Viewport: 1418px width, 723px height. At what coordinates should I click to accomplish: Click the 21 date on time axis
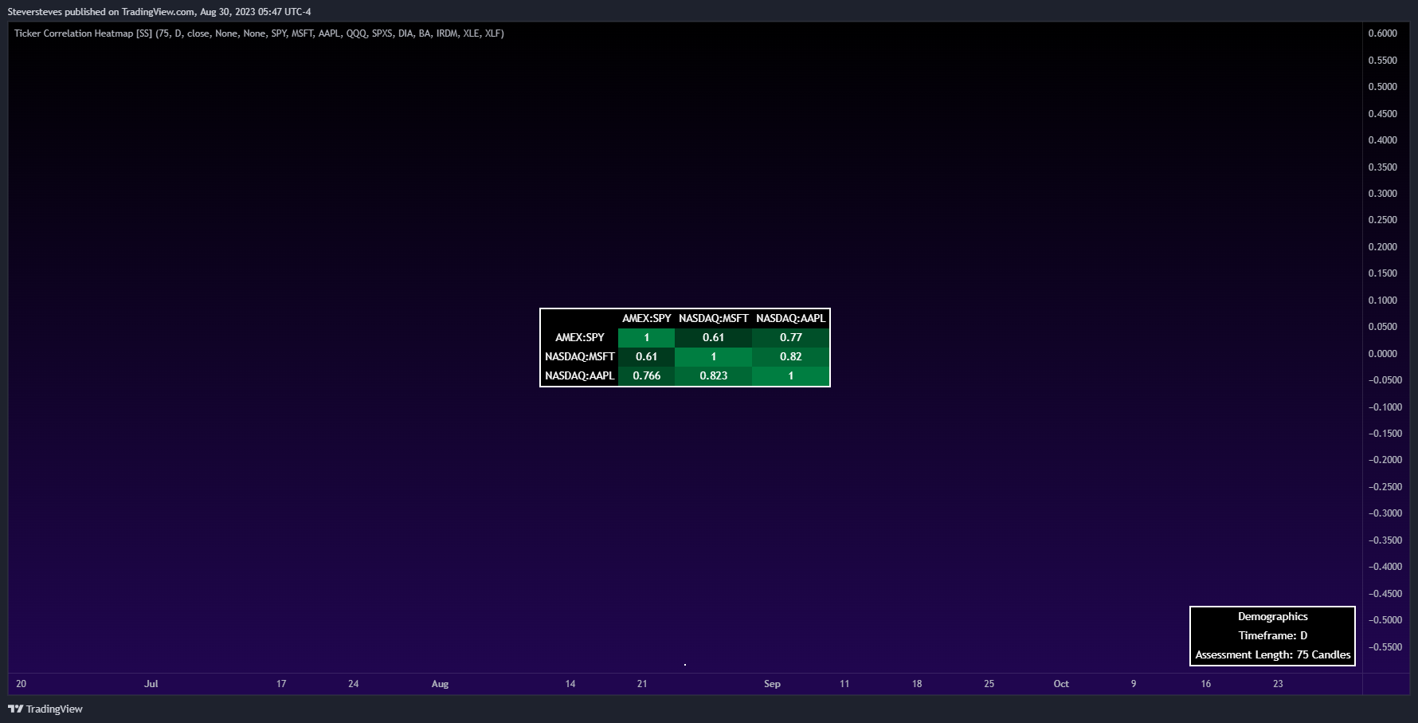click(x=642, y=684)
